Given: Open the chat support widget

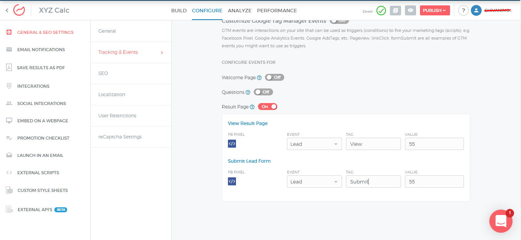Looking at the screenshot, I should pyautogui.click(x=501, y=221).
